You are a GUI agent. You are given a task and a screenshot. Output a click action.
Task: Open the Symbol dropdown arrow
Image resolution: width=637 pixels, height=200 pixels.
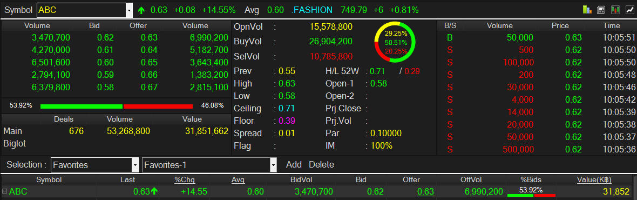pyautogui.click(x=129, y=11)
